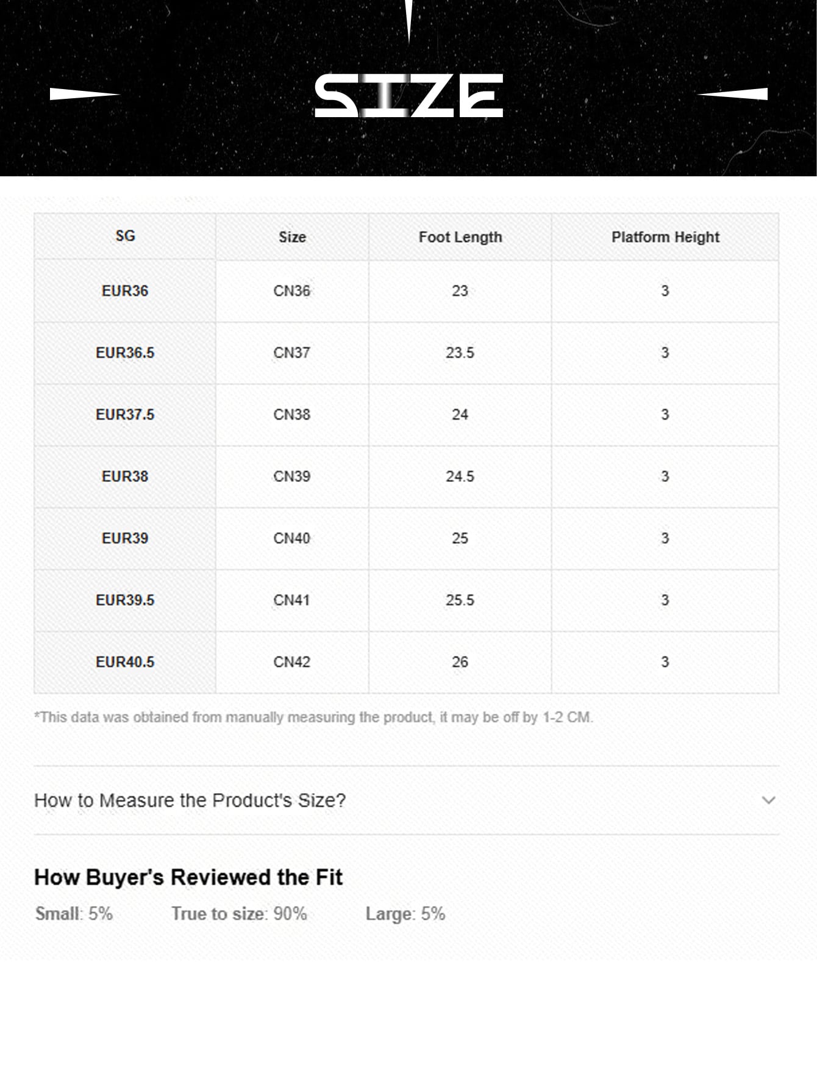The image size is (817, 1089).
Task: Click the 'Large: 5%' fit rating
Action: pos(405,913)
